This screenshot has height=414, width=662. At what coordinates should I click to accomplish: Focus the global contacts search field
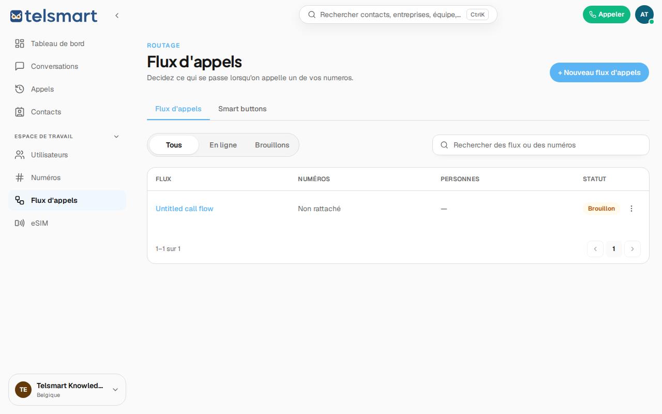(x=398, y=14)
